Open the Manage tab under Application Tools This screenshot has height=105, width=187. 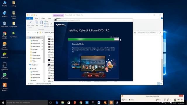coord(58,18)
